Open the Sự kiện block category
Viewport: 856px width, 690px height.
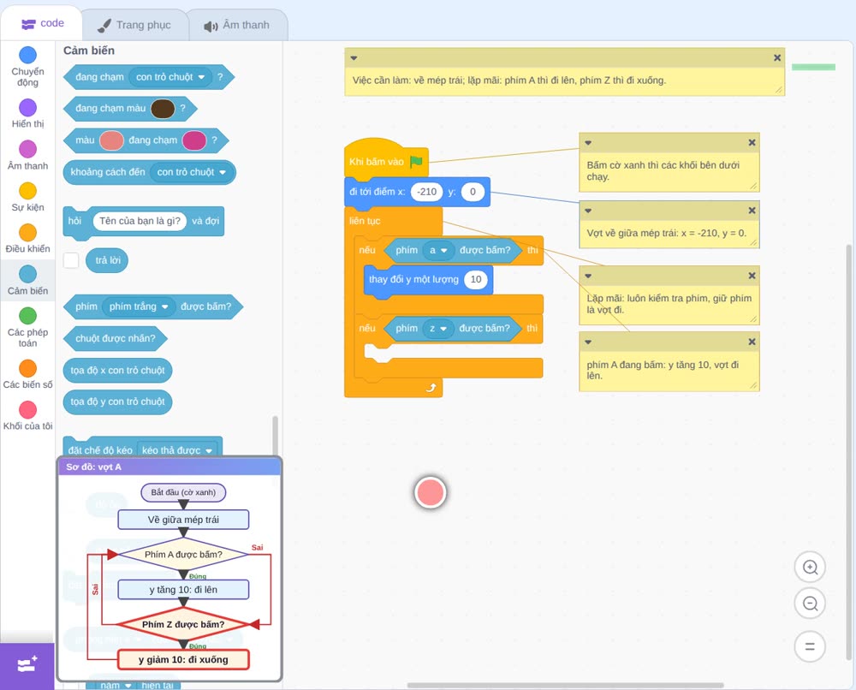pos(27,197)
